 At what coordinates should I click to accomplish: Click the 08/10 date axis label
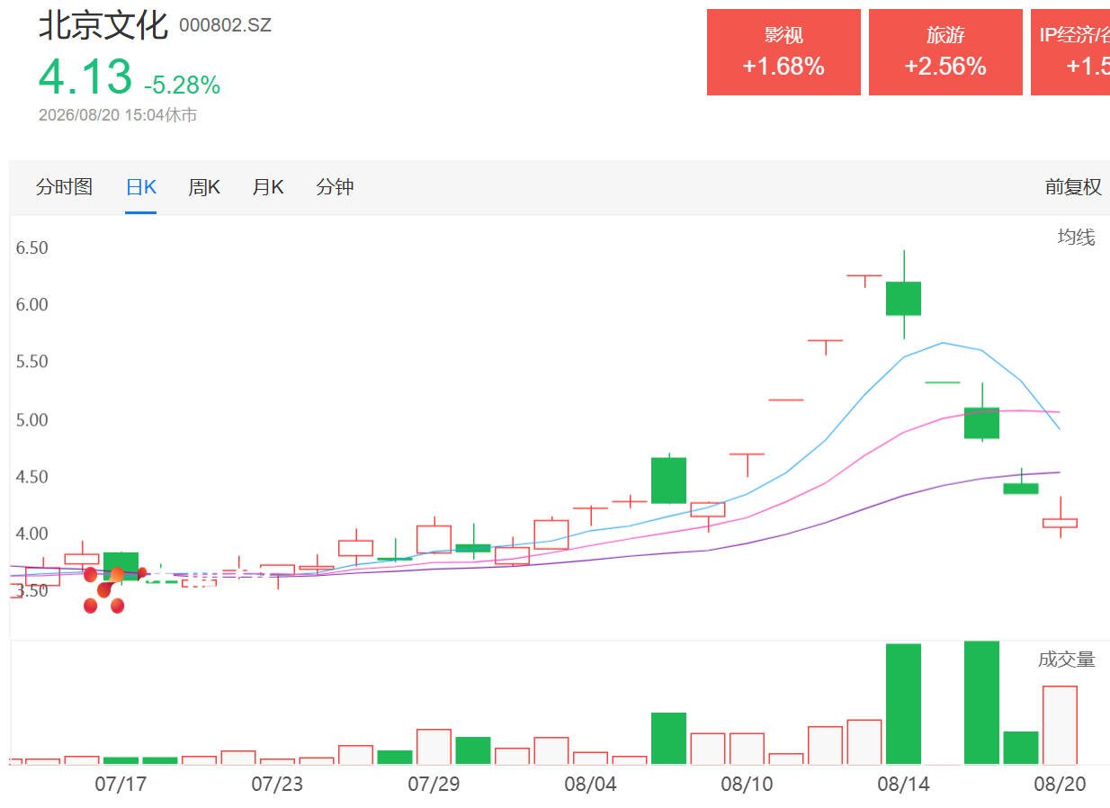747,785
